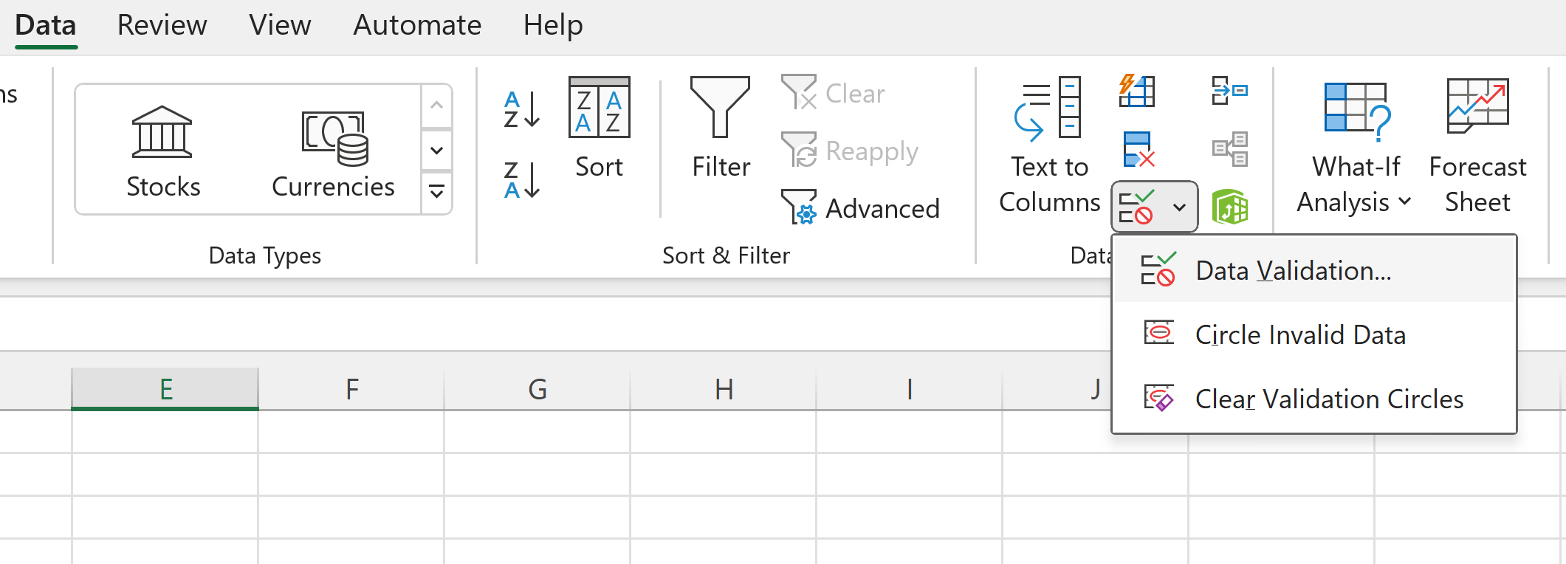1566x564 pixels.
Task: Toggle the Filter funnel
Action: tap(721, 128)
